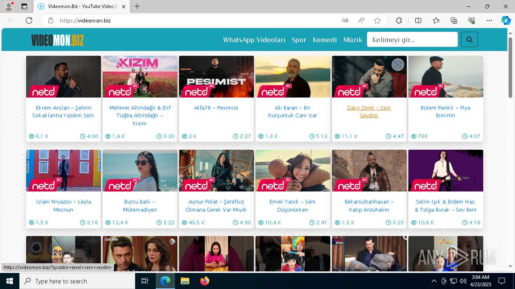This screenshot has width=515, height=289.
Task: Launch Firefox from taskbar
Action: (x=205, y=281)
